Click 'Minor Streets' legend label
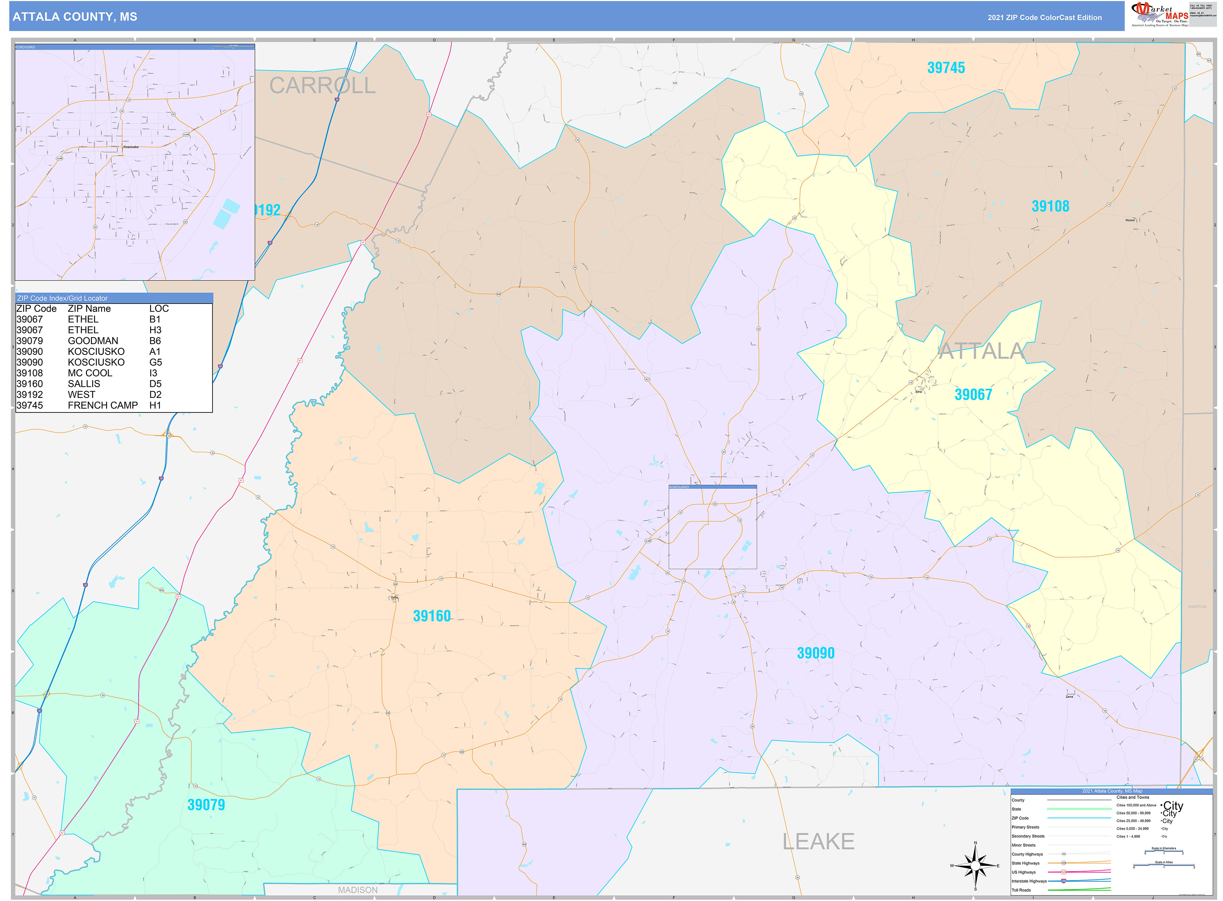 [x=1024, y=845]
